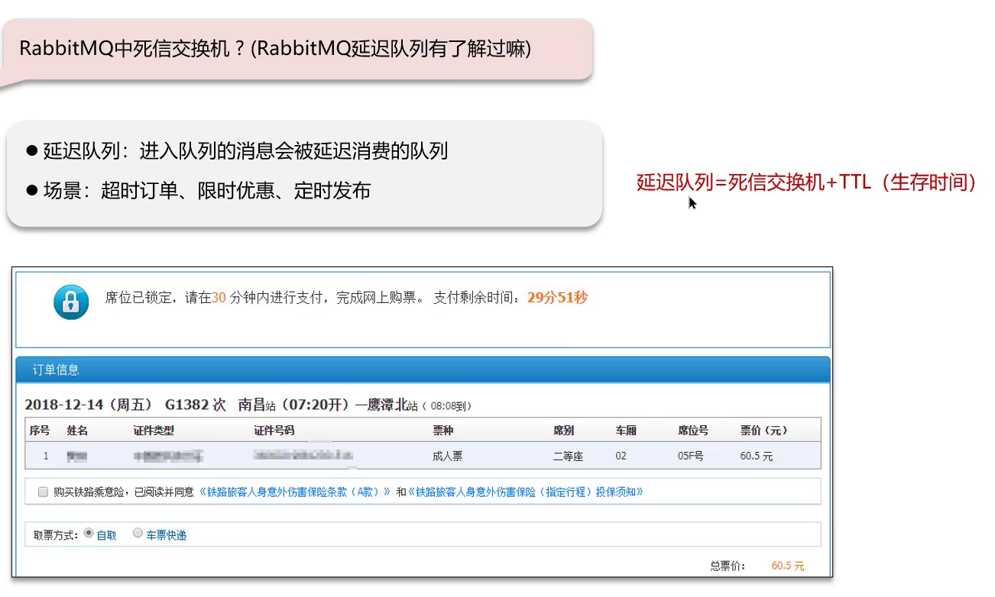Select the 自取 pickup radio button

tap(89, 533)
